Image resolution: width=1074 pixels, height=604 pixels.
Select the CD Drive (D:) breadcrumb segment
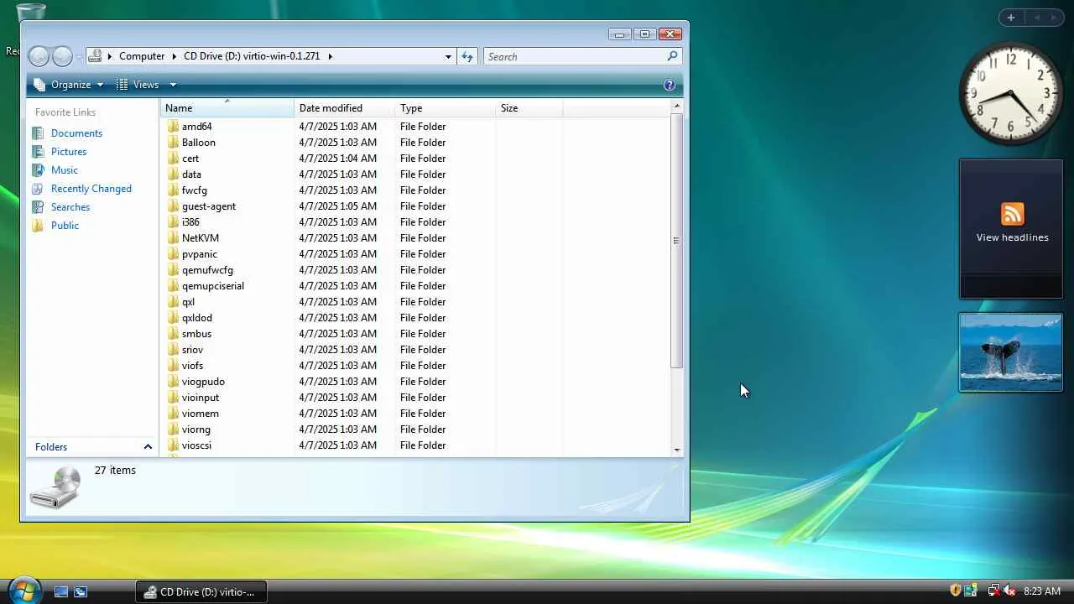[x=252, y=56]
